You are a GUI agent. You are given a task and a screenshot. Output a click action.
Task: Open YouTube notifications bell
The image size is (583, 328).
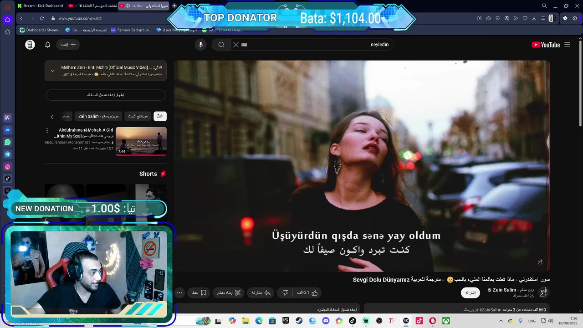pyautogui.click(x=47, y=45)
